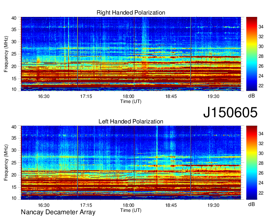Click 17:15 time tick under Right Handed plot
268x217 pixels.
(x=86, y=96)
